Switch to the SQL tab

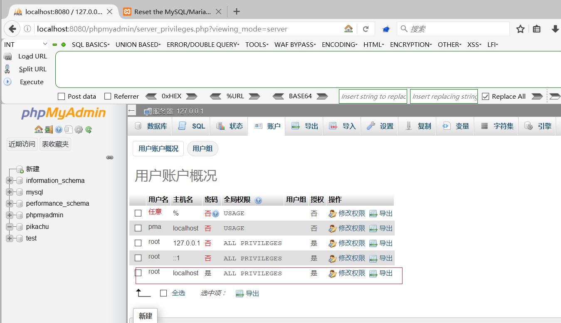(x=191, y=126)
